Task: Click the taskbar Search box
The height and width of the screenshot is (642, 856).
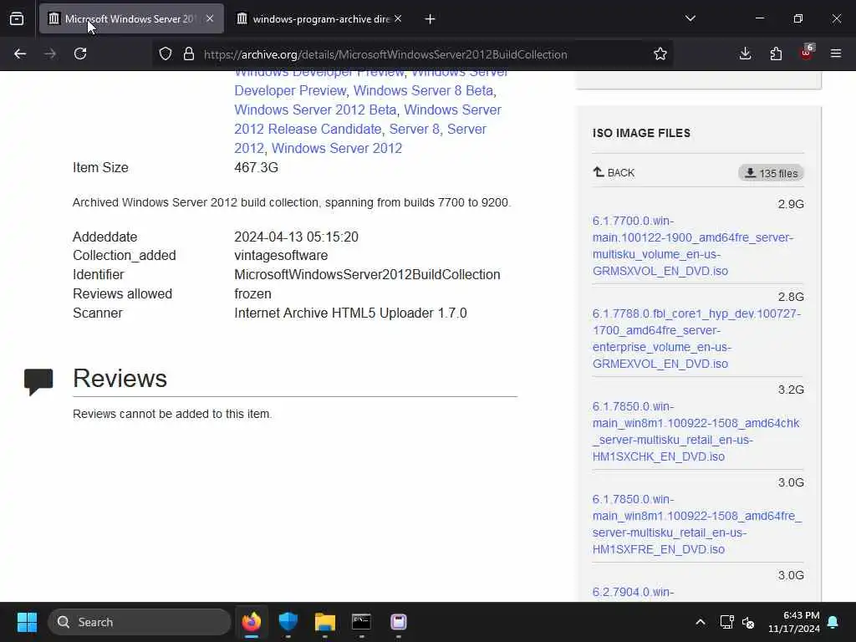Action: [x=140, y=622]
